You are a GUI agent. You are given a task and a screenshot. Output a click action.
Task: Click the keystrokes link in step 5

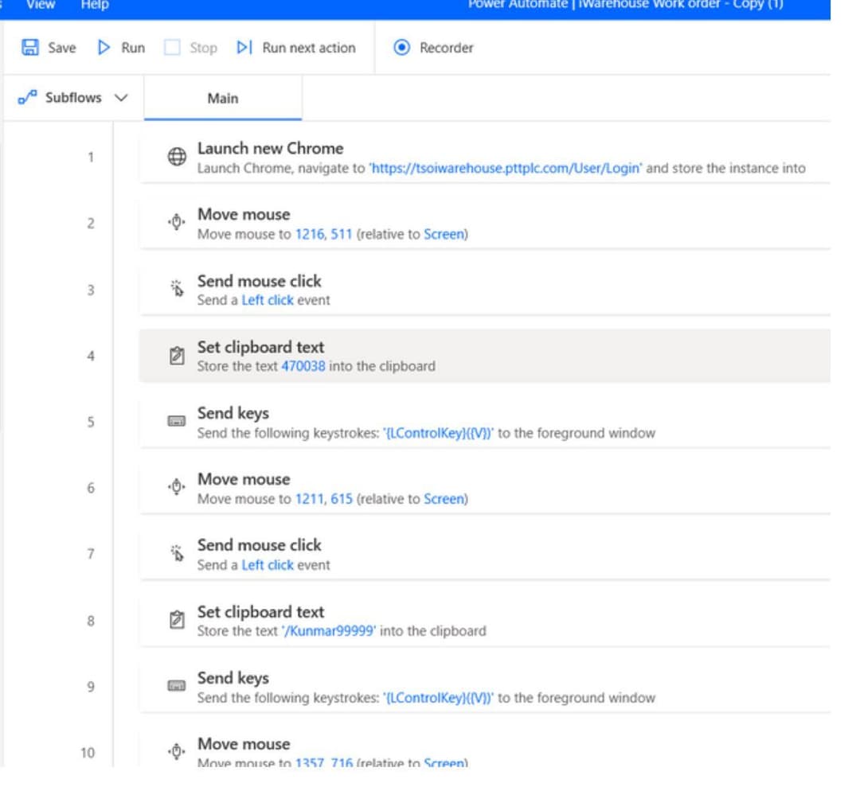pos(438,433)
